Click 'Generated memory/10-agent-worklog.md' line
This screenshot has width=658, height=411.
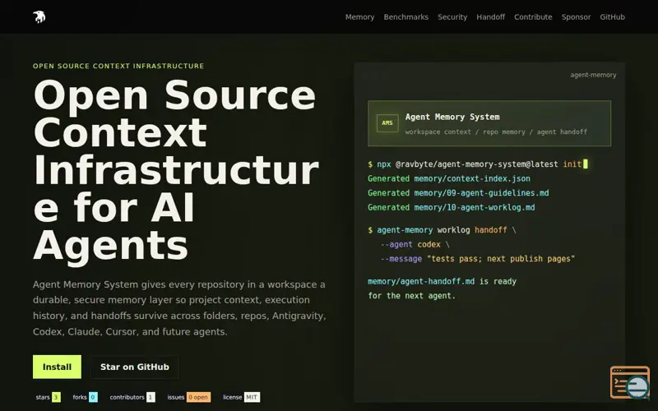click(x=451, y=207)
